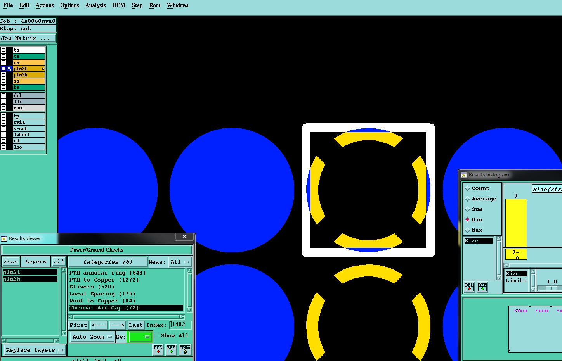The height and width of the screenshot is (361, 562).
Task: Click the small feature marker on pln2t row
Action: (x=43, y=69)
